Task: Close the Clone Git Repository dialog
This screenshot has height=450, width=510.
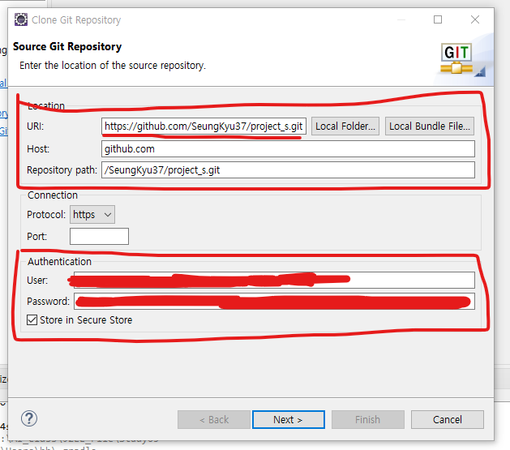Action: click(475, 19)
